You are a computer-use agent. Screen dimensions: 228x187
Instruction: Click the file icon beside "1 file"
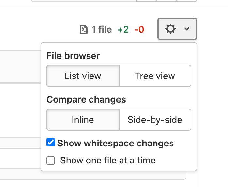[x=84, y=30]
